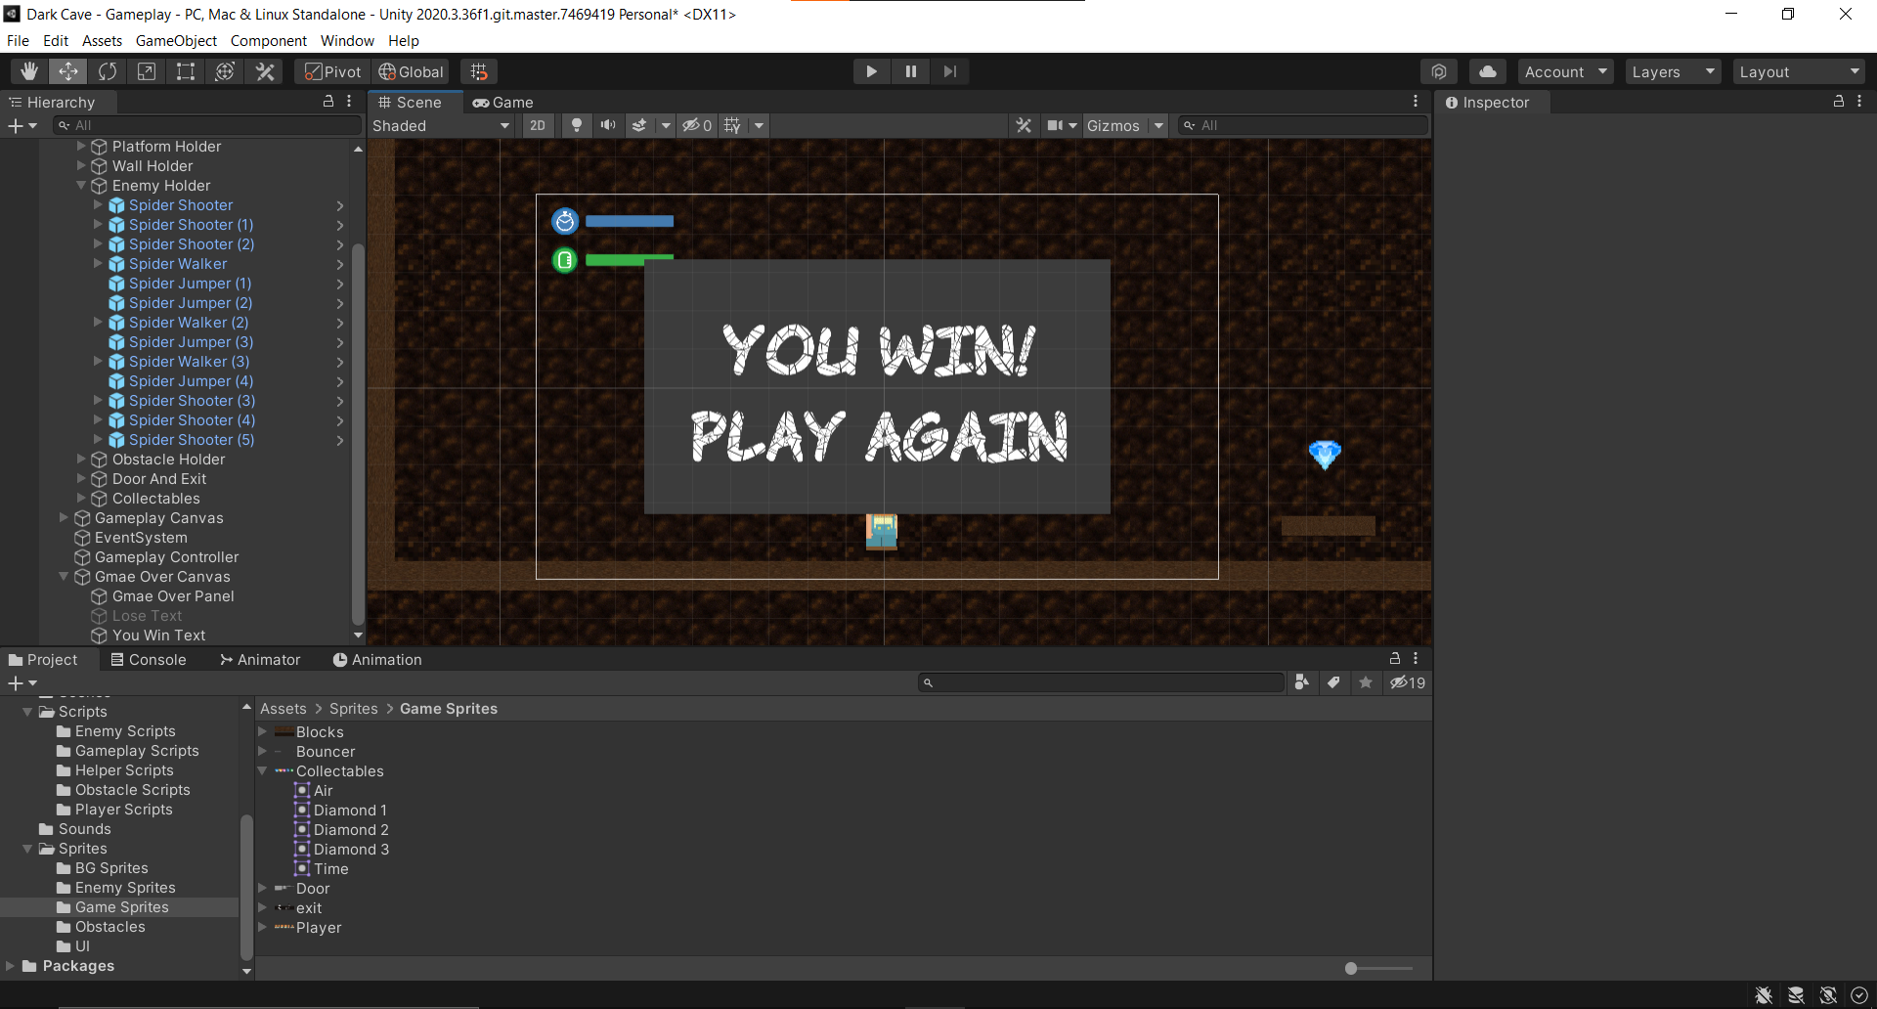Toggle scene lighting in Scene view
This screenshot has height=1009, width=1877.
[576, 125]
